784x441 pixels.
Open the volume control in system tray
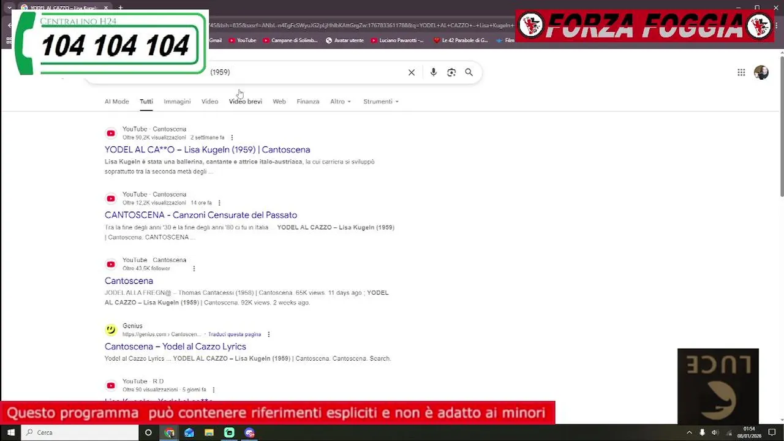pos(715,432)
